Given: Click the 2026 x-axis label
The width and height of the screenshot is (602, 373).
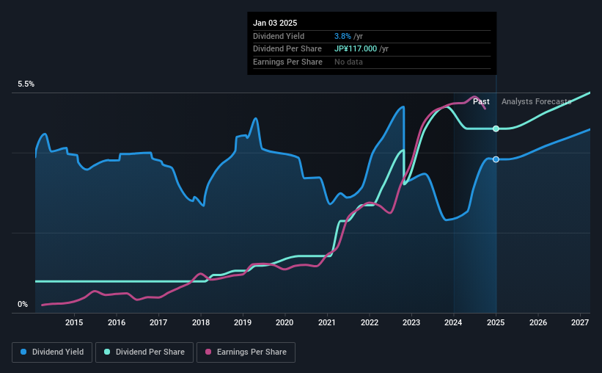Looking at the screenshot, I should pos(538,322).
